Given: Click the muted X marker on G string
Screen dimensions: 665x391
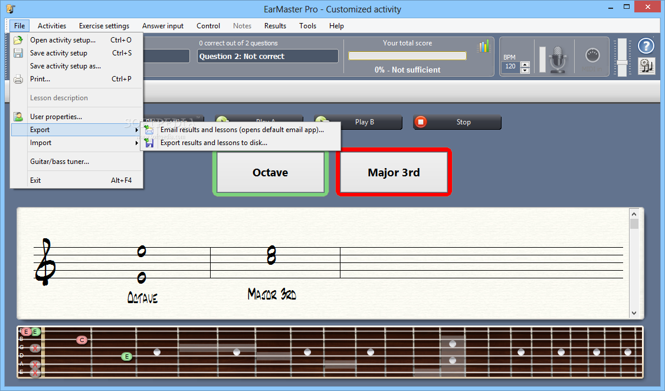Looking at the screenshot, I should click(x=35, y=348).
